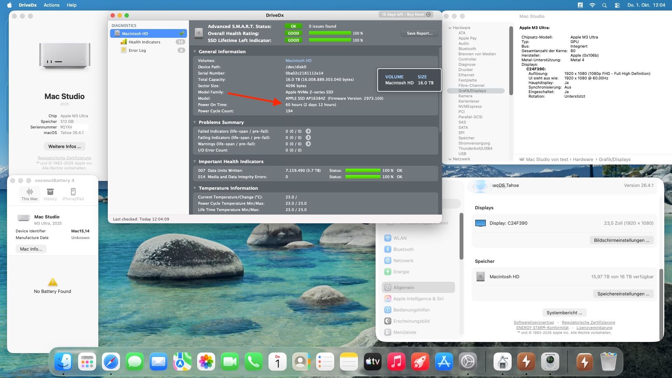672x378 pixels.
Task: Open Softwarelizenzvertrag link
Action: point(533,322)
